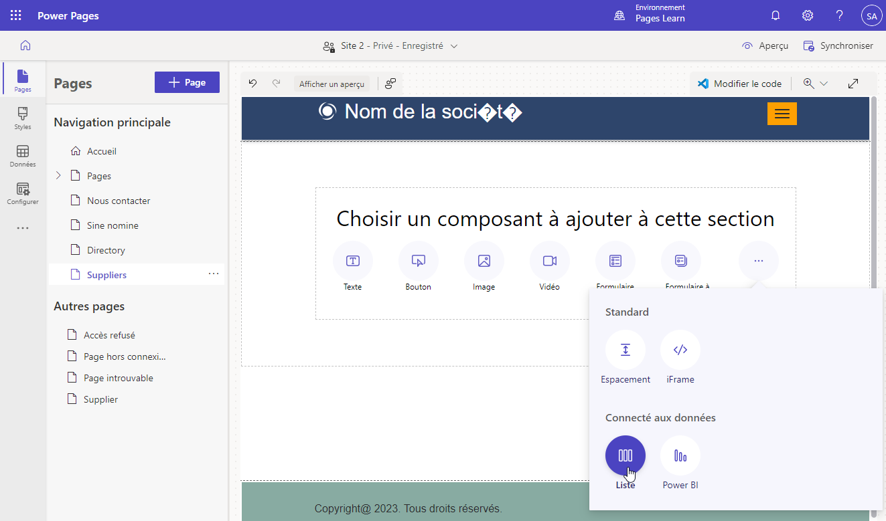The image size is (886, 521).
Task: Expand the Pages tree item
Action: (58, 175)
